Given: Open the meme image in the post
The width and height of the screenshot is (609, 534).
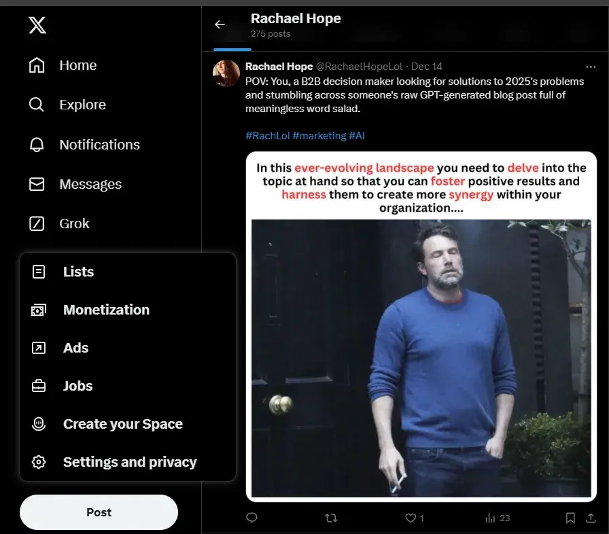Looking at the screenshot, I should [x=421, y=326].
